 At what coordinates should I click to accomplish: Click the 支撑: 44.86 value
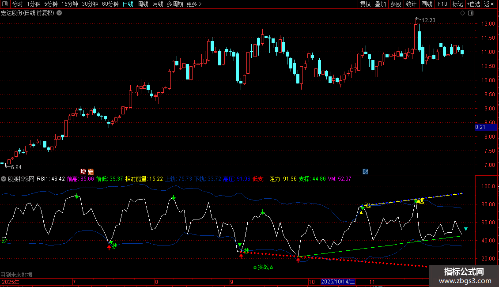click(x=312, y=179)
